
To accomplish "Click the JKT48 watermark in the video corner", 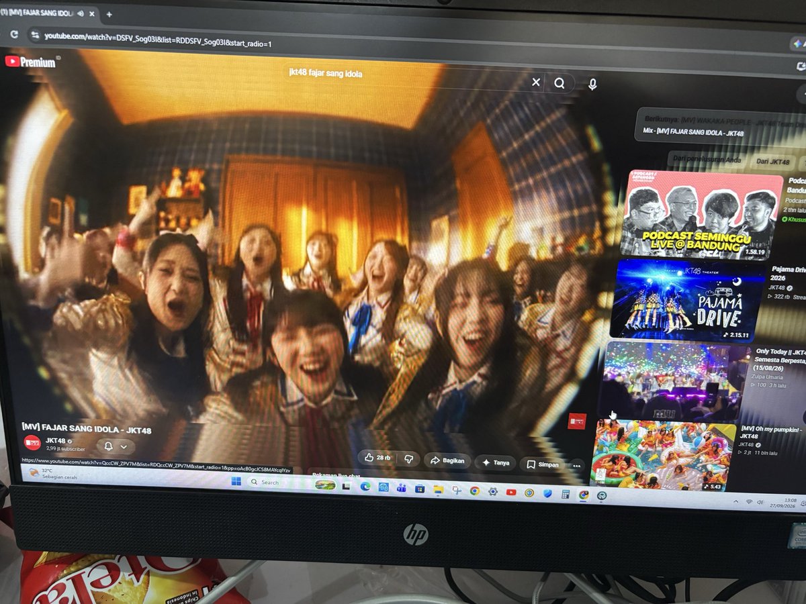I will click(577, 421).
